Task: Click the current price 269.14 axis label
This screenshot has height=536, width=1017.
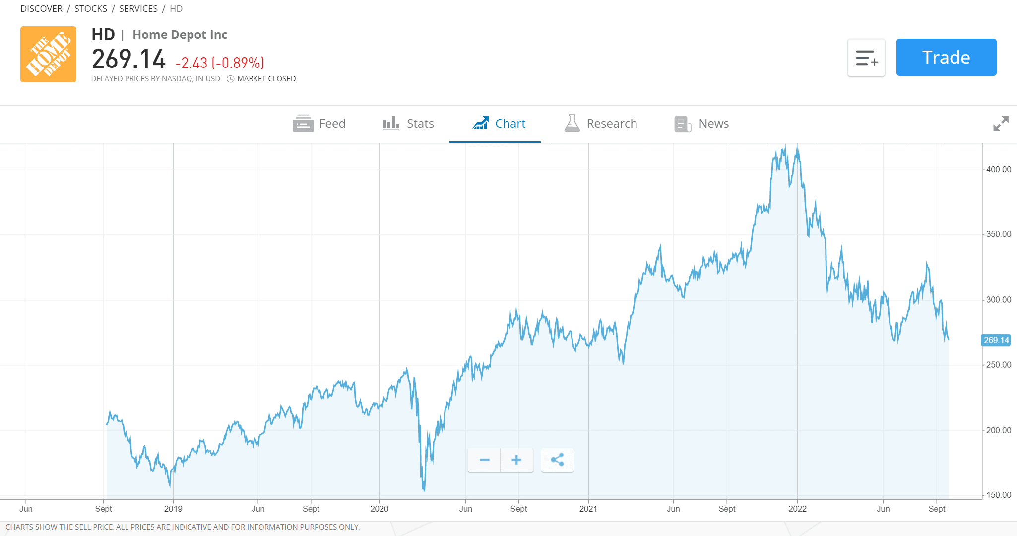Action: point(996,340)
